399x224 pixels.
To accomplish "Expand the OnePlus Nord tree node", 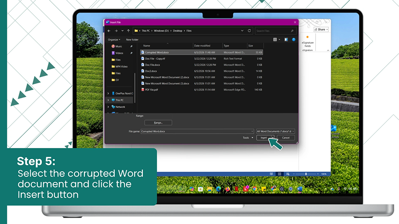I will coord(108,93).
